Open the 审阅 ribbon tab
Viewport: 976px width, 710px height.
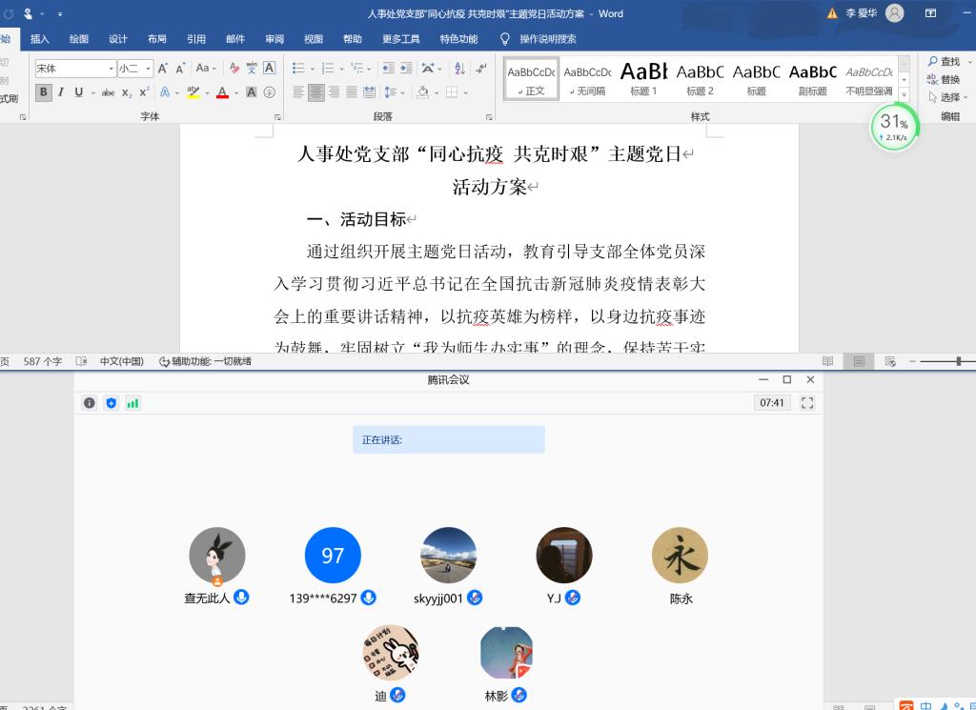274,39
